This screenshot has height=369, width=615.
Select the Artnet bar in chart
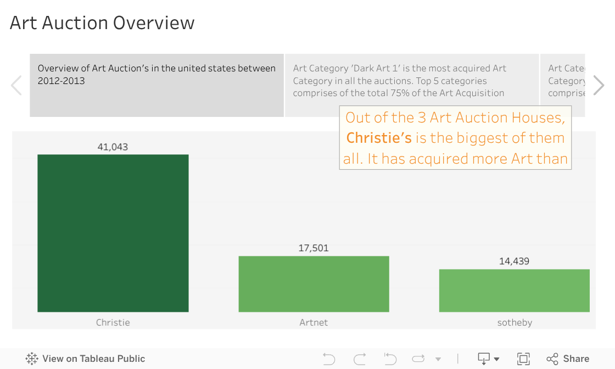pyautogui.click(x=314, y=284)
